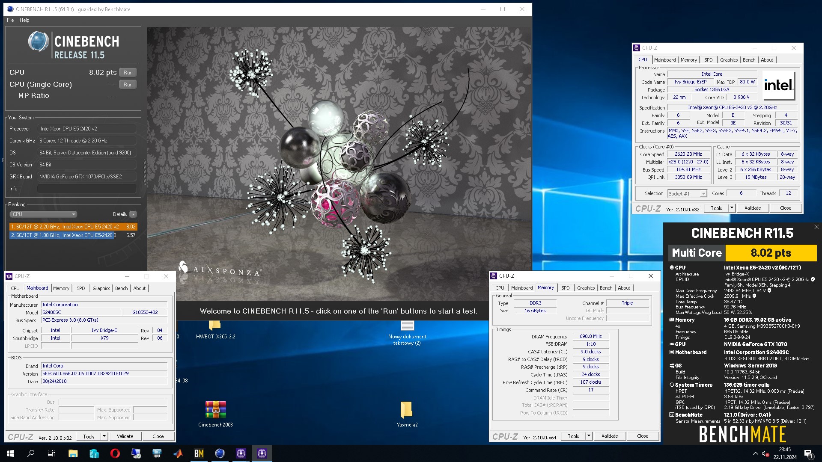Viewport: 822px width, 462px height.
Task: Open the Socket #1 Selection dropdown
Action: (x=687, y=194)
